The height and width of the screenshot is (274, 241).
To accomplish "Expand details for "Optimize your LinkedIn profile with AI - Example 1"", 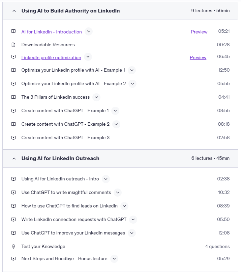I will [x=132, y=70].
